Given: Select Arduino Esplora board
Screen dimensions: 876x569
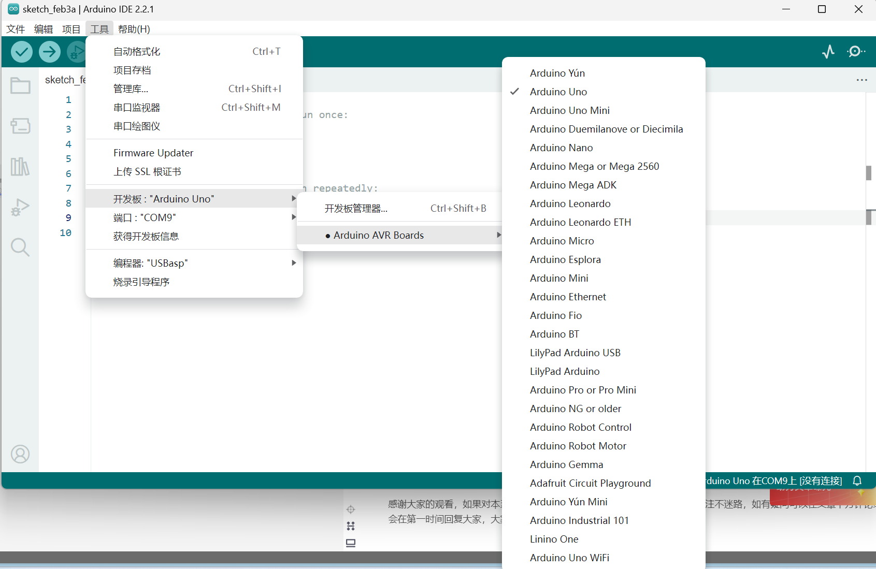Looking at the screenshot, I should pyautogui.click(x=604, y=259).
